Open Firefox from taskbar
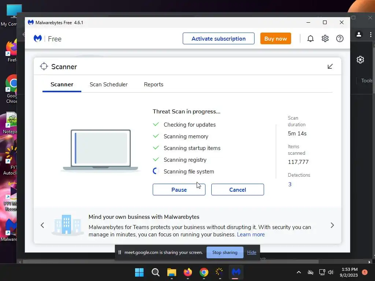The width and height of the screenshot is (375, 281). [x=188, y=272]
